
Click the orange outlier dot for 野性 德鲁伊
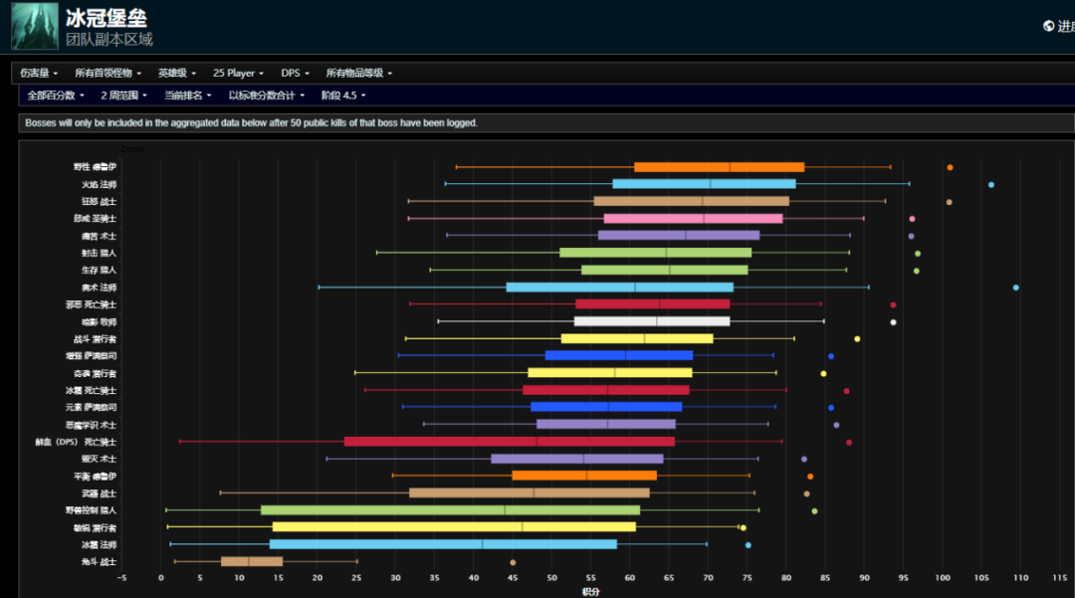(x=950, y=167)
